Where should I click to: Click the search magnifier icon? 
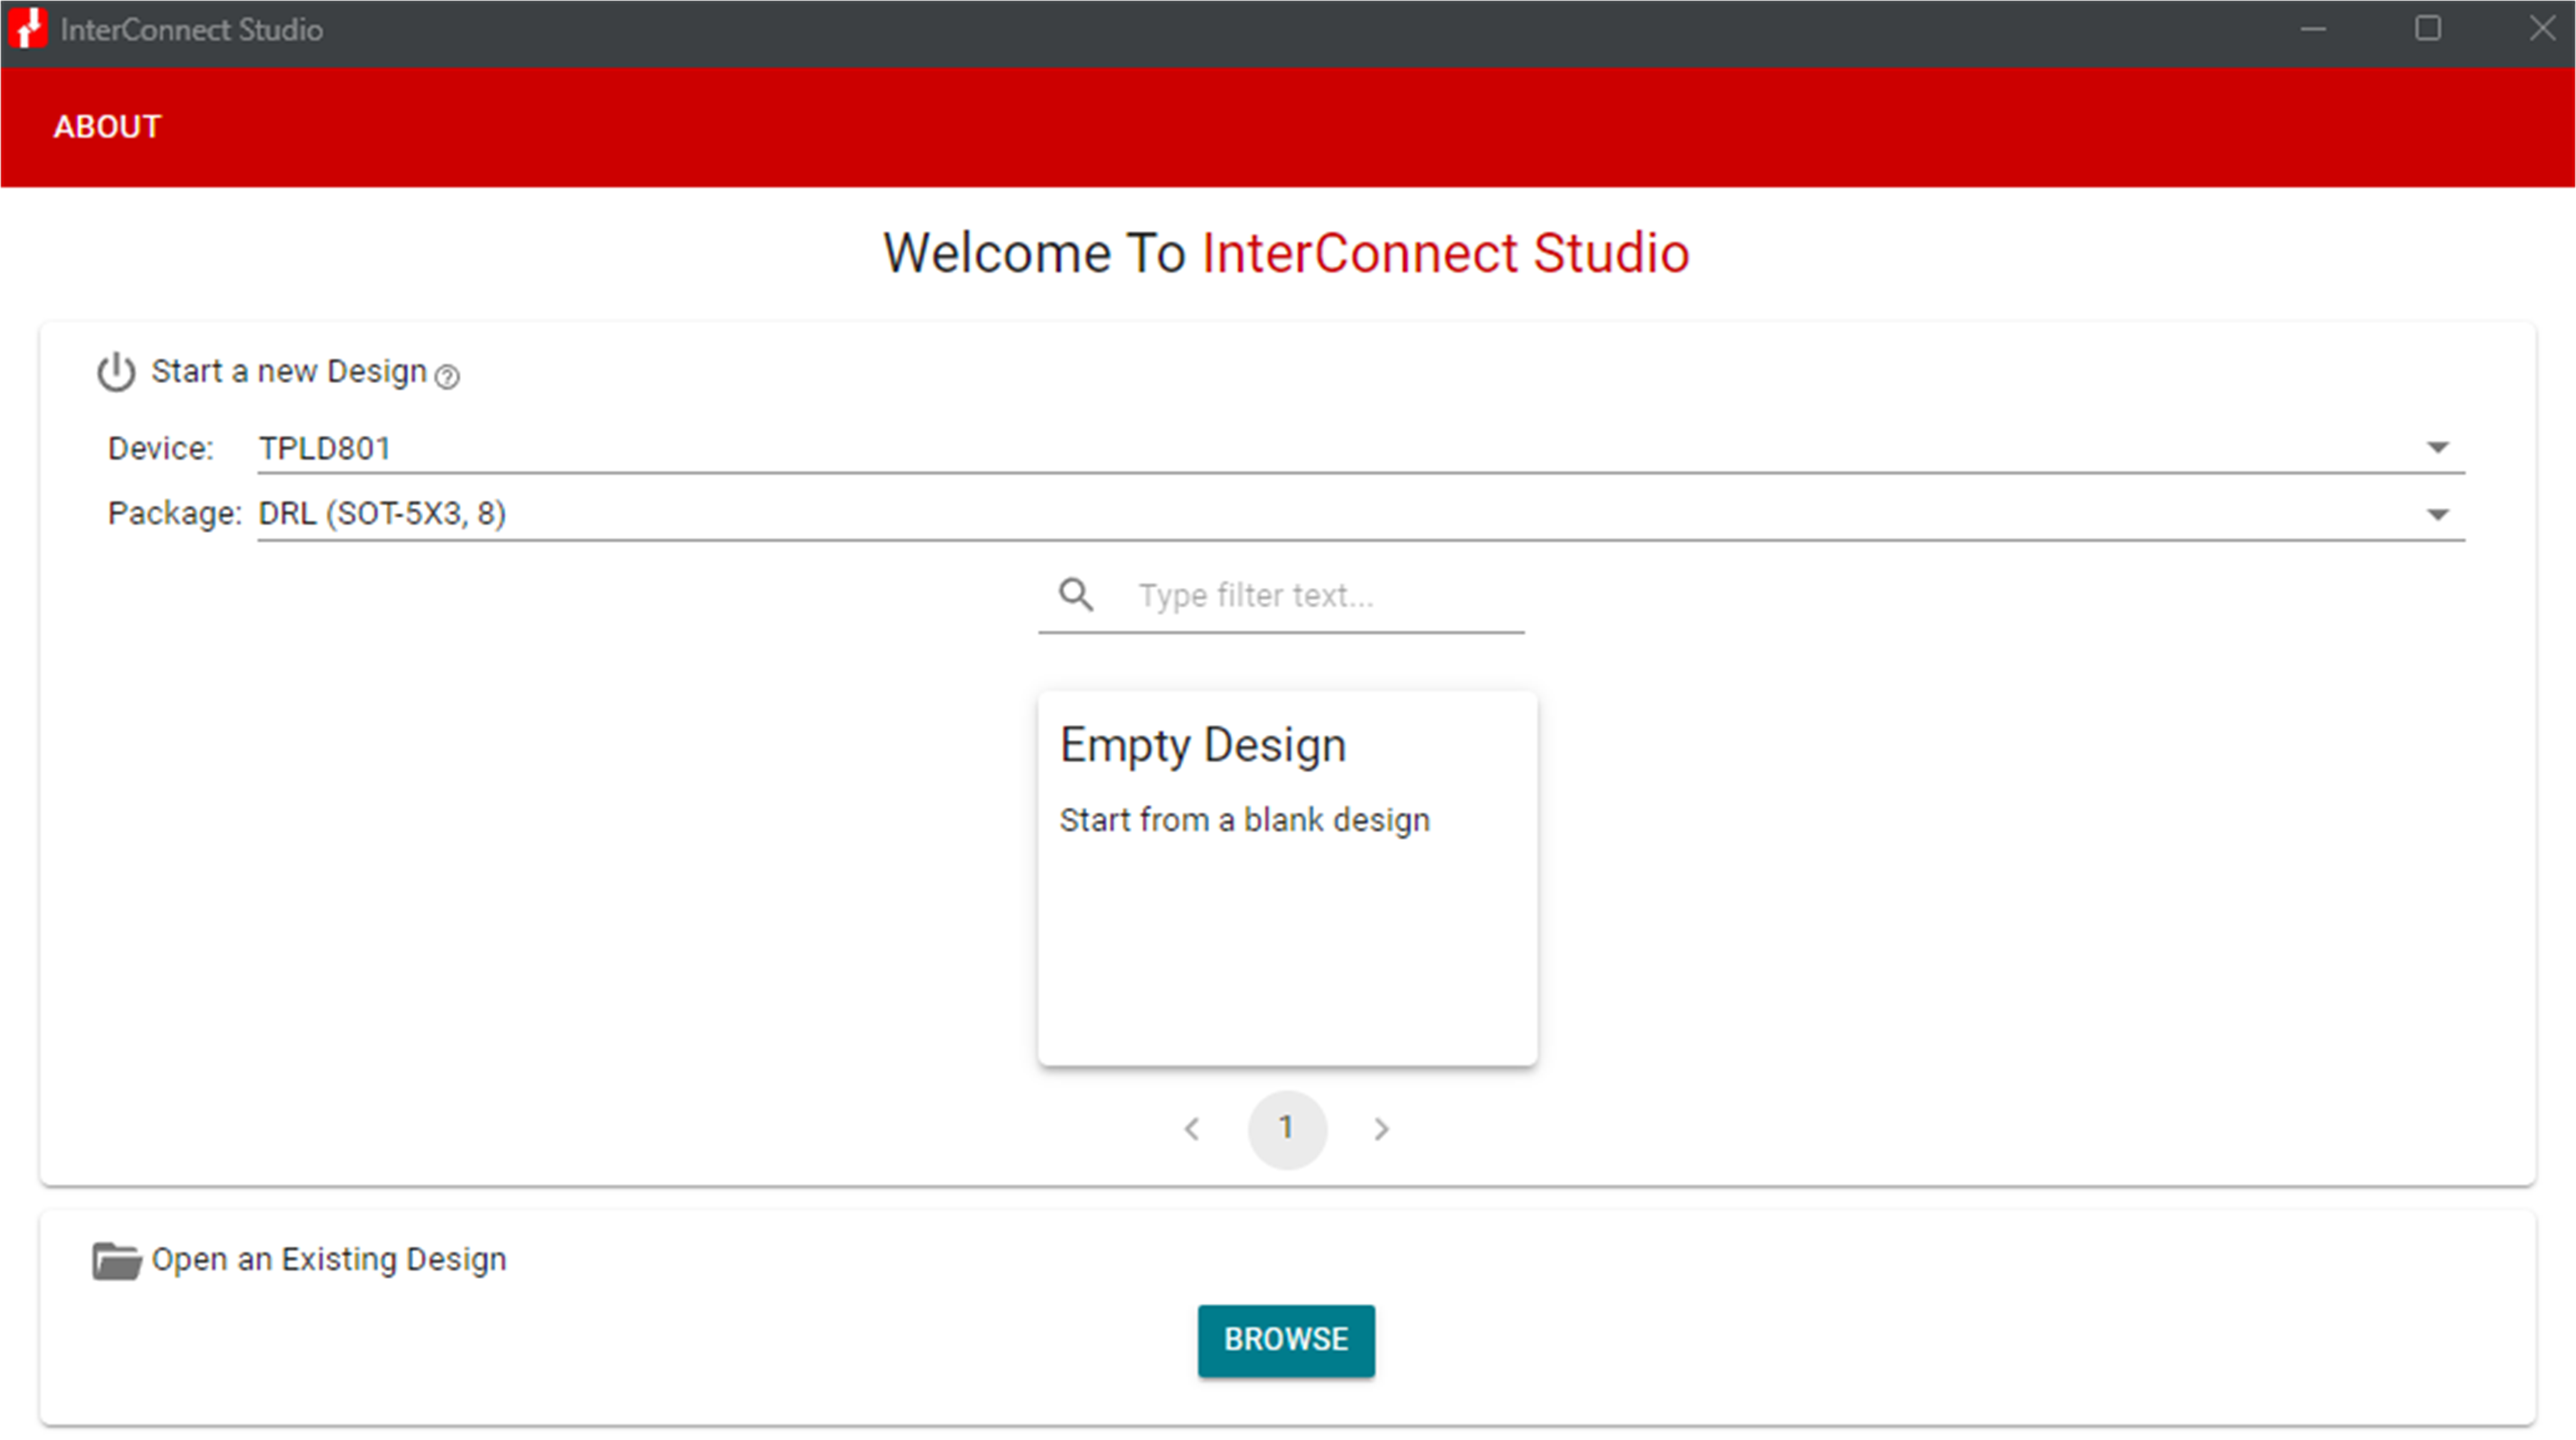pos(1076,595)
